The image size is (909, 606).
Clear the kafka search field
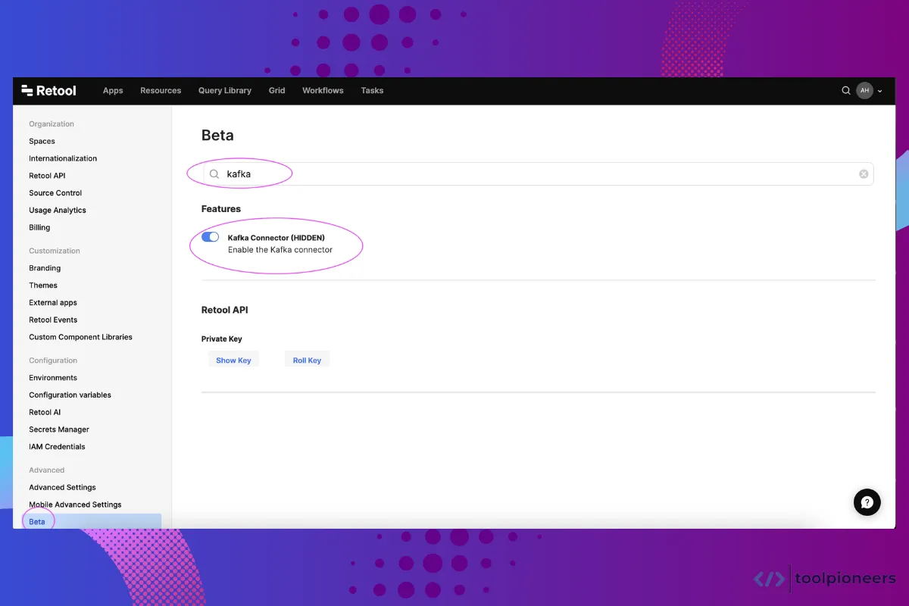tap(864, 174)
